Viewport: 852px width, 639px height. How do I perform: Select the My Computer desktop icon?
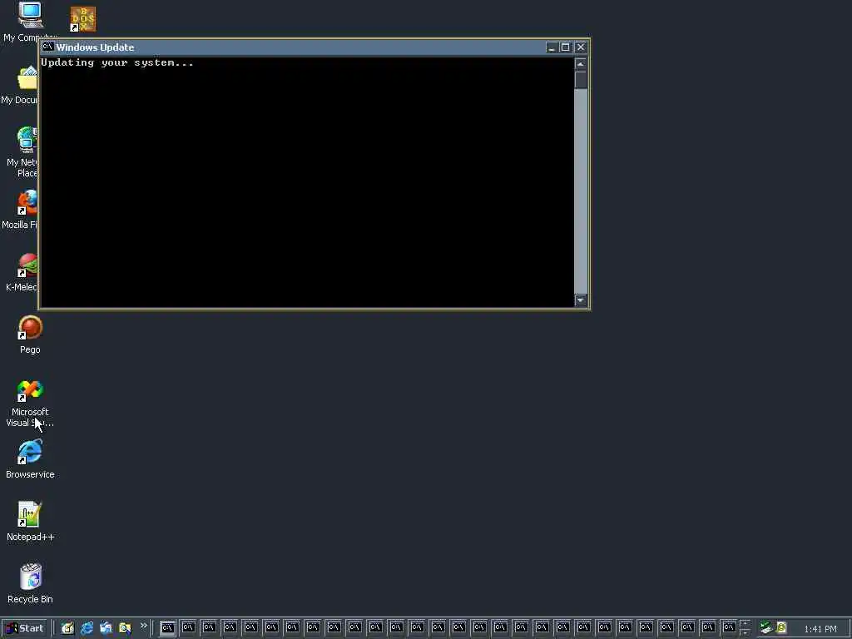point(31,15)
